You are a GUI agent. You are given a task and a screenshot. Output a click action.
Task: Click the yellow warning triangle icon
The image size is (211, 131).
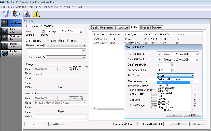(37, 14)
